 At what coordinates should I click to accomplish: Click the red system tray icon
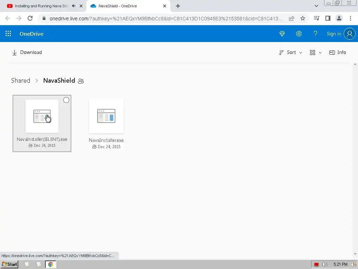pos(316,264)
